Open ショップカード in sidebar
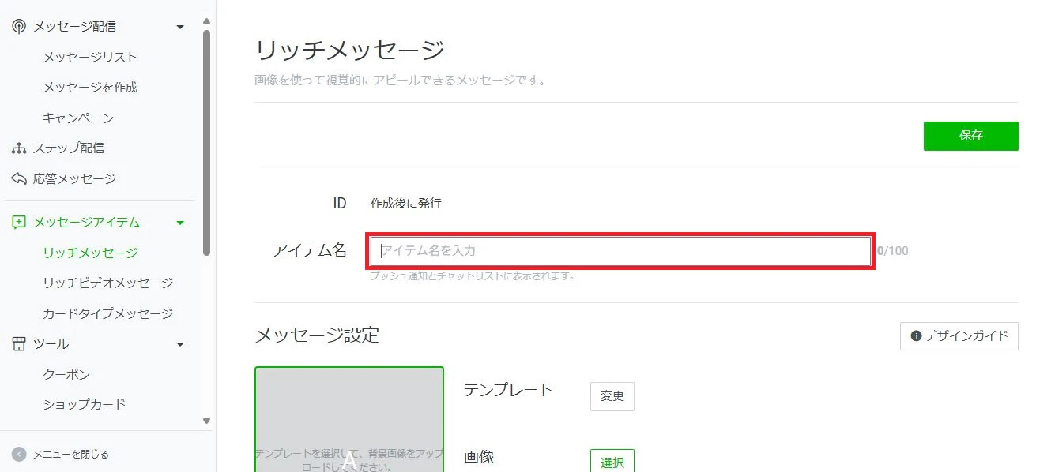This screenshot has height=472, width=1051. (85, 404)
